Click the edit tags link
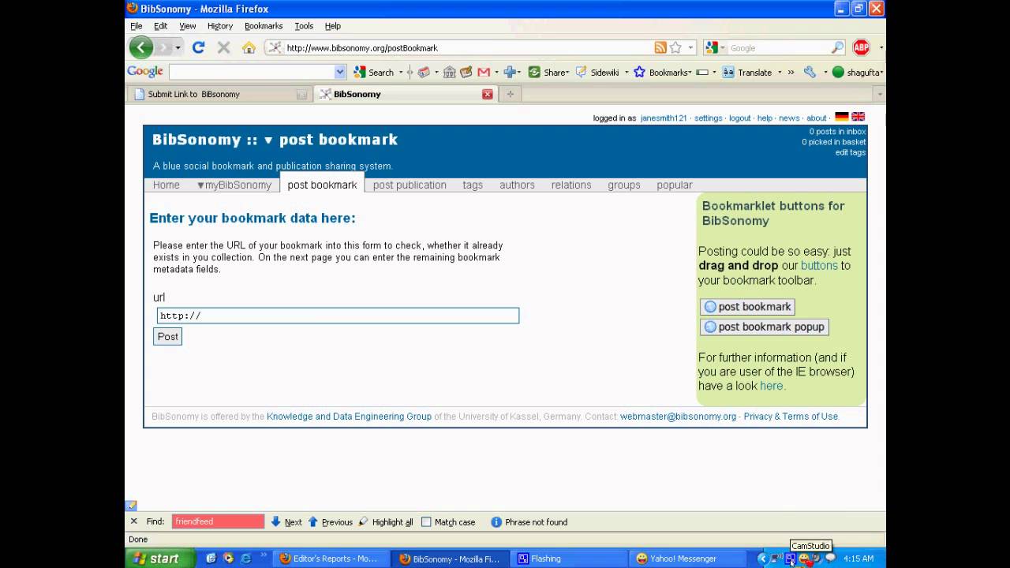The width and height of the screenshot is (1010, 568). tap(851, 152)
